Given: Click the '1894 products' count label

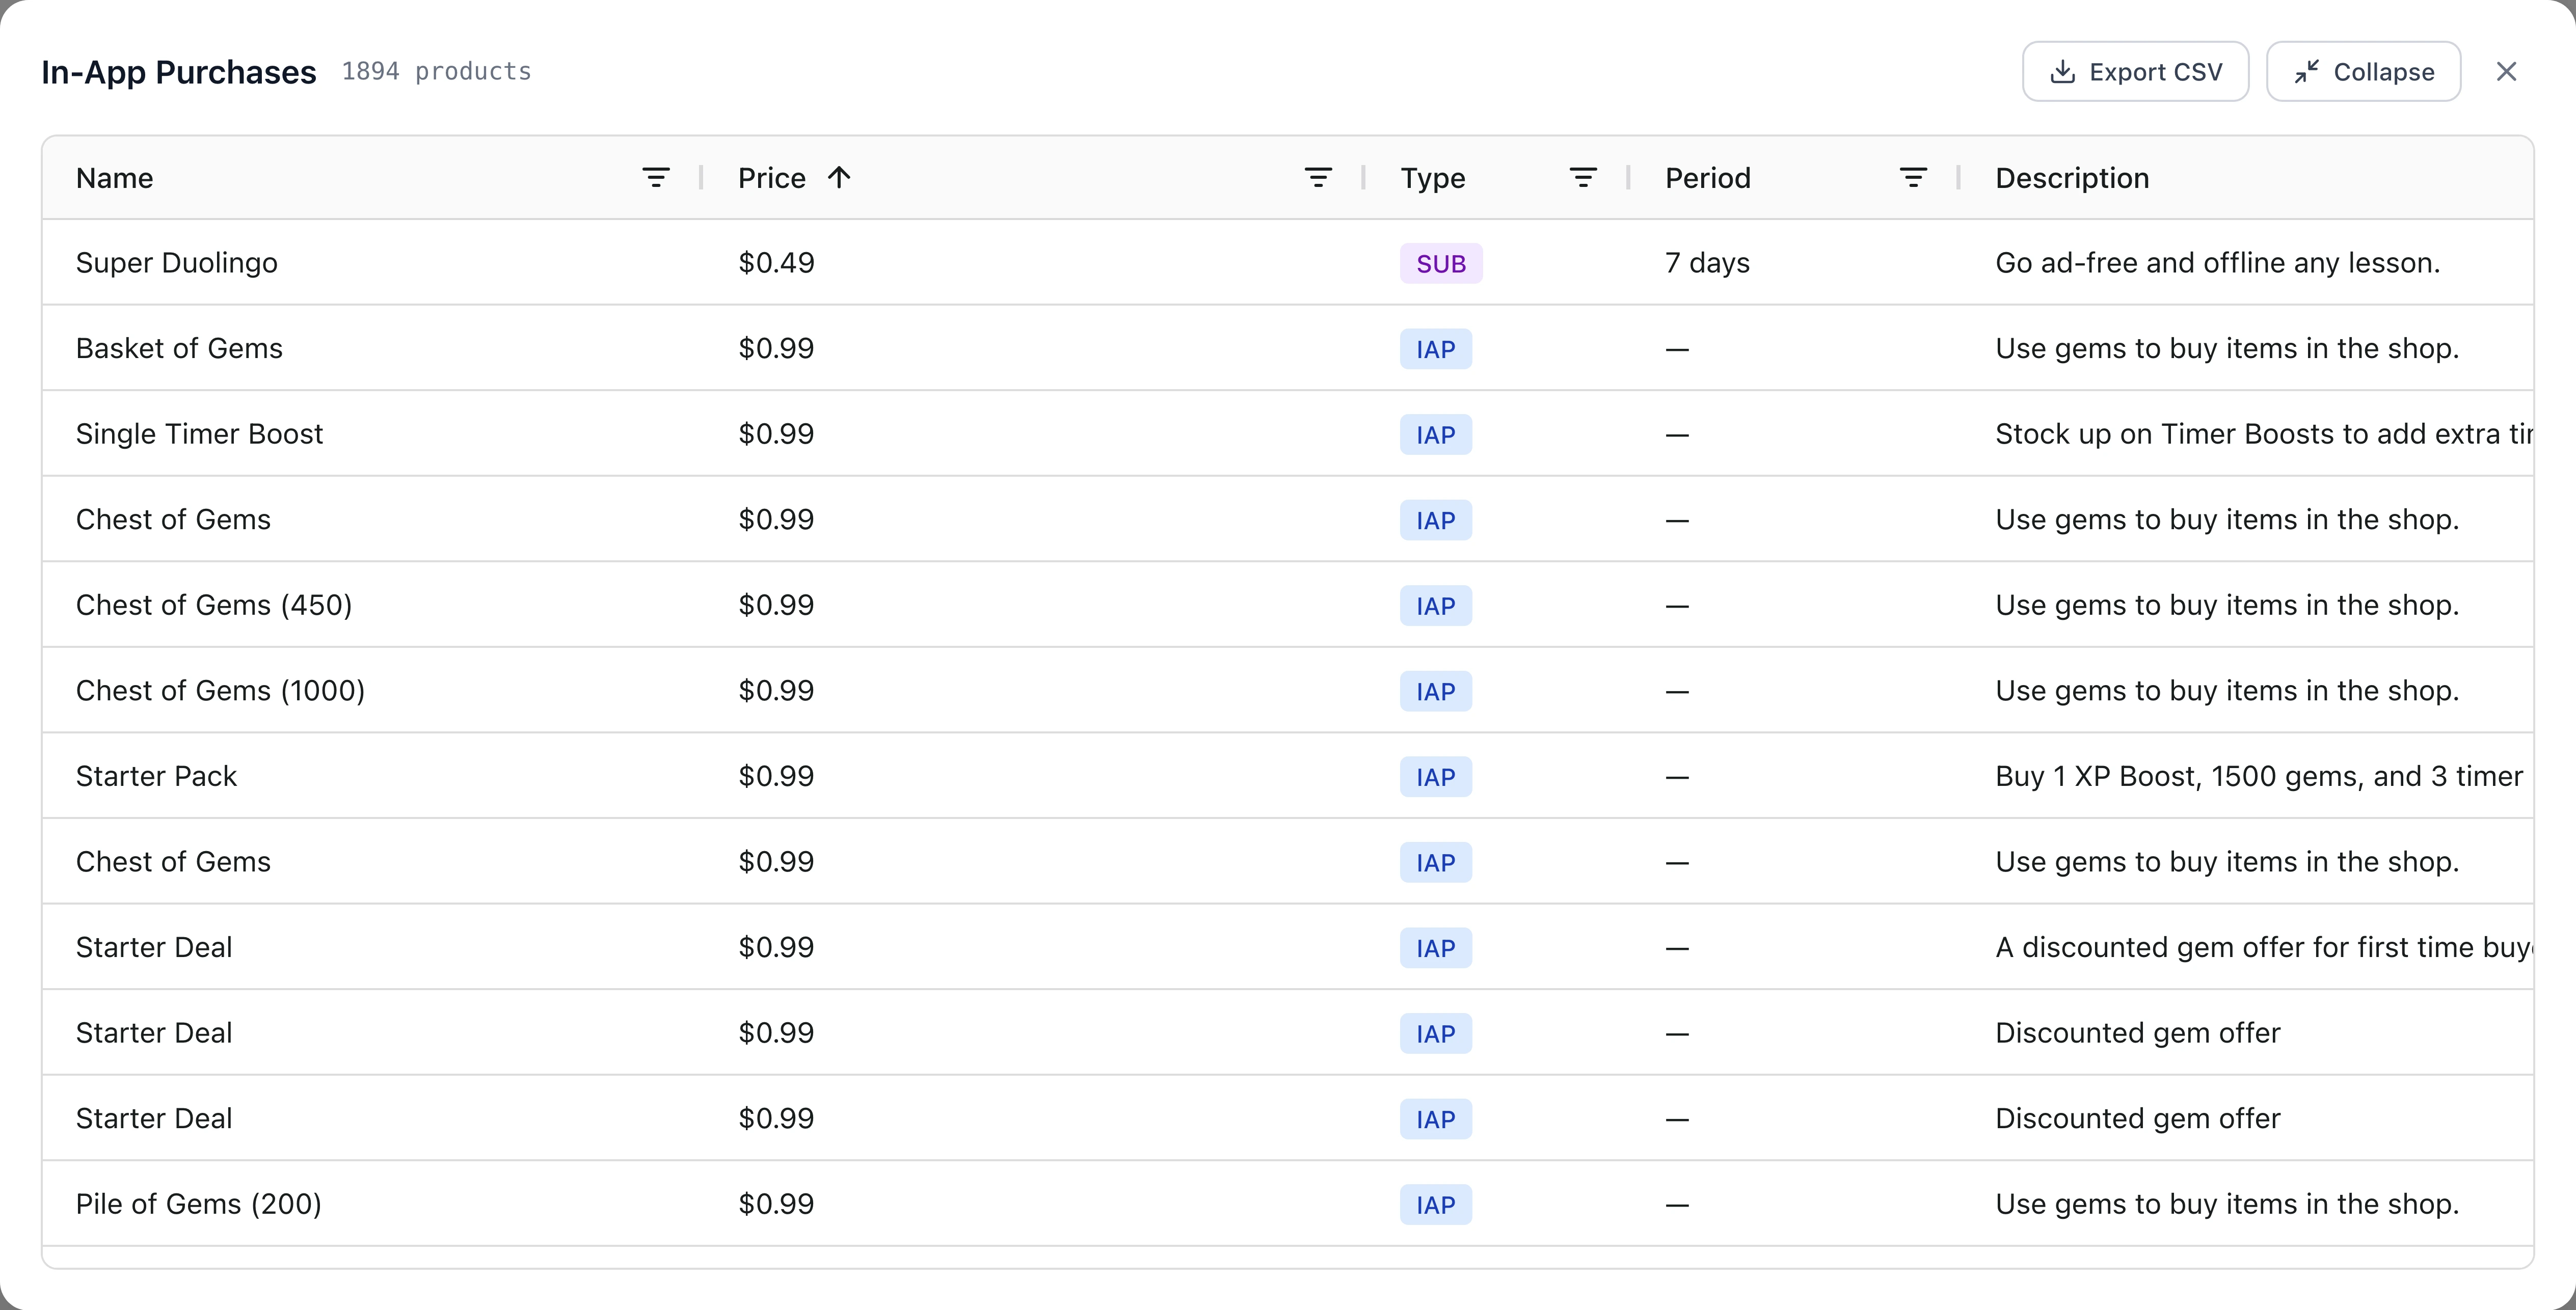Looking at the screenshot, I should point(436,72).
